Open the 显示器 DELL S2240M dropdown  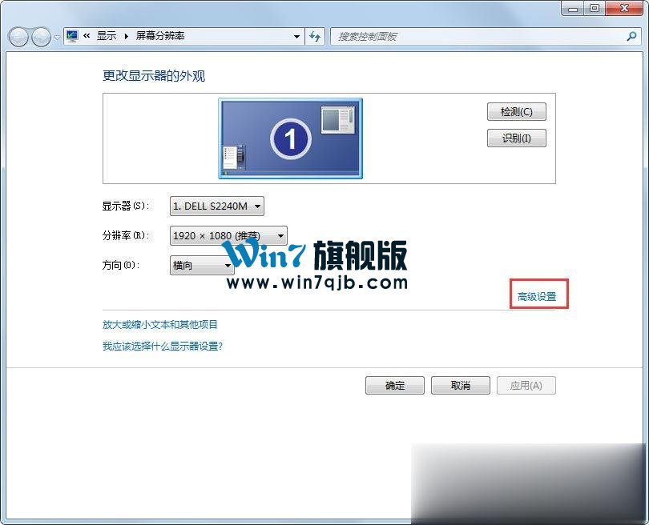point(217,206)
